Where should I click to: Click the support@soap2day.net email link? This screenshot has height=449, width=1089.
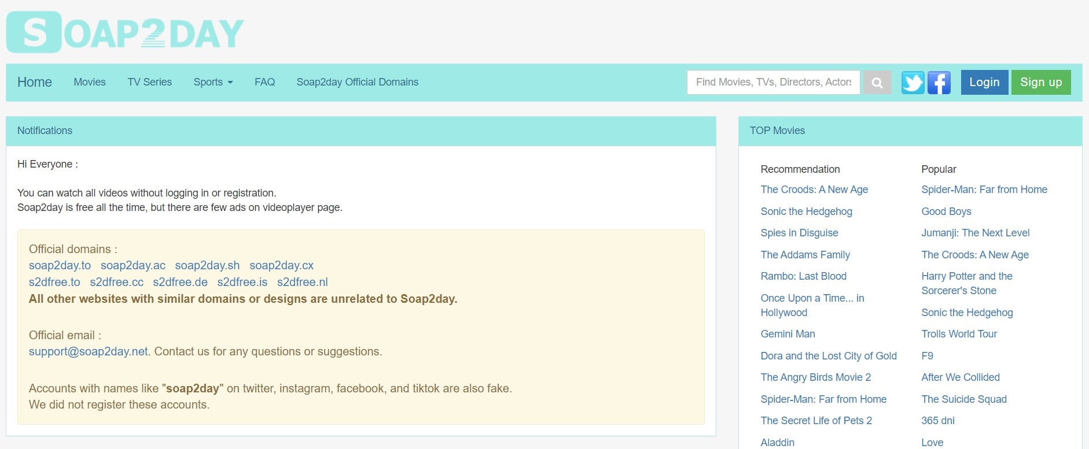point(89,351)
